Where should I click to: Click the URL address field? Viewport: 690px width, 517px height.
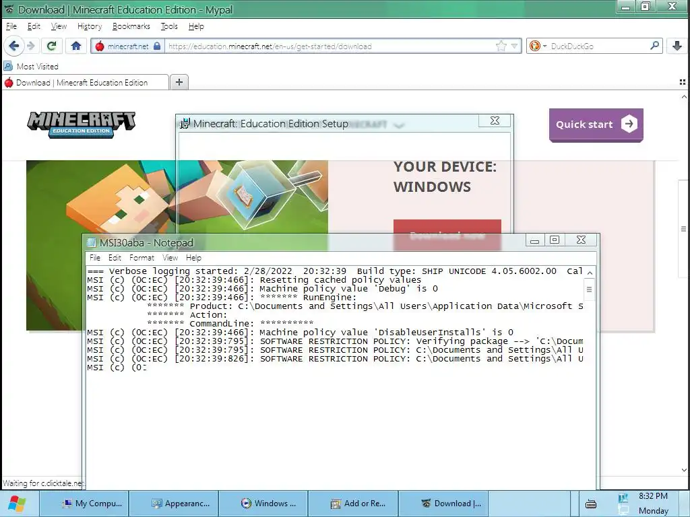click(330, 46)
